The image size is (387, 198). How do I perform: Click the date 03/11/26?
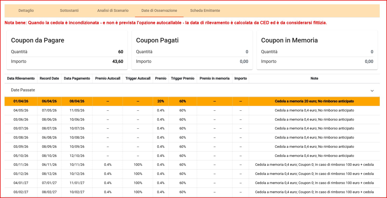21,165
